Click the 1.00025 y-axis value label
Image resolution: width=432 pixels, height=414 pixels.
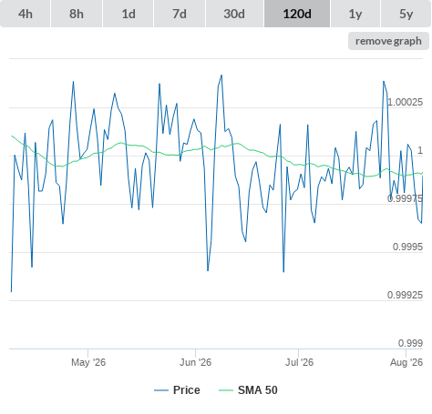(x=405, y=102)
